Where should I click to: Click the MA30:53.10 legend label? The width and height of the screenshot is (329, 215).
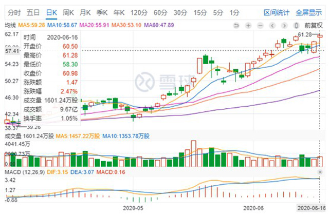[126, 25]
